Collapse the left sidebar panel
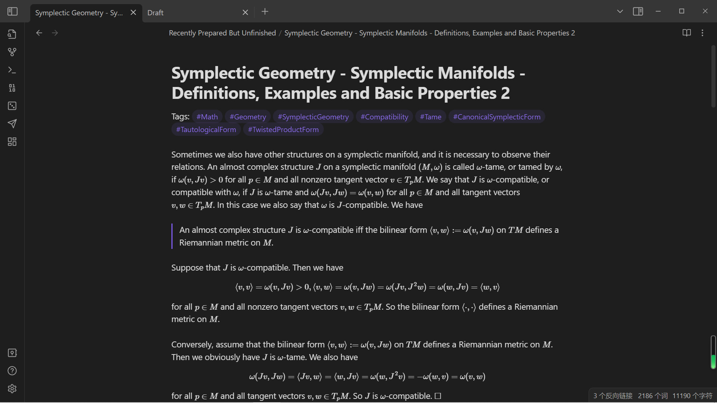717x403 pixels. click(12, 12)
